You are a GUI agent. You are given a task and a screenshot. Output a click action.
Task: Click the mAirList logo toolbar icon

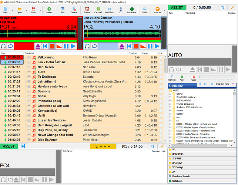[x=157, y=10]
